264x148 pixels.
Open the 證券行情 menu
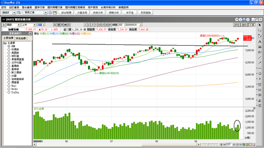(40, 7)
